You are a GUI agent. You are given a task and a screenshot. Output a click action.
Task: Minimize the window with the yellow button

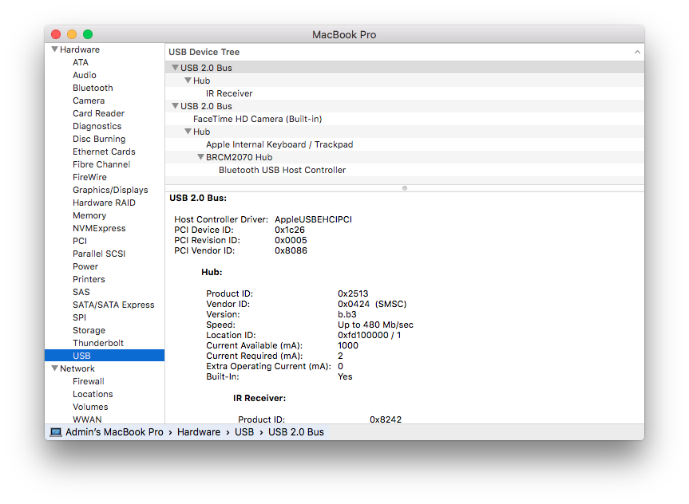coord(72,34)
